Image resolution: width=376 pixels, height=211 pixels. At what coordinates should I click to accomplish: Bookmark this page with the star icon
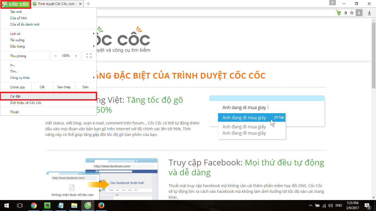coord(352,13)
